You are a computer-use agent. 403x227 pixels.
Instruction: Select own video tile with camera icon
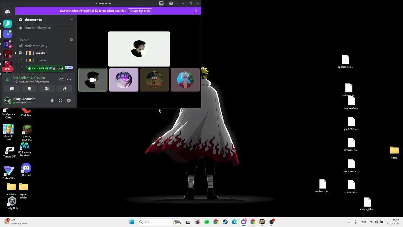(93, 80)
